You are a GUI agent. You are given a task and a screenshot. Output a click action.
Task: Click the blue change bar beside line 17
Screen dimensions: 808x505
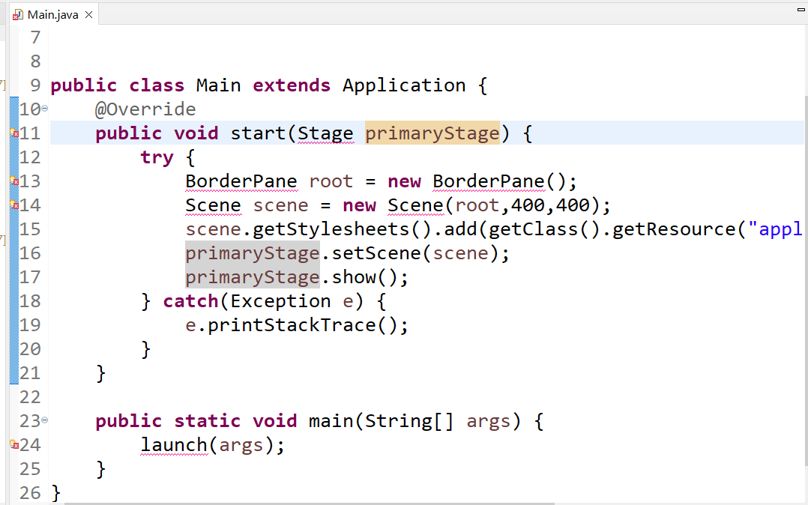tap(13, 276)
